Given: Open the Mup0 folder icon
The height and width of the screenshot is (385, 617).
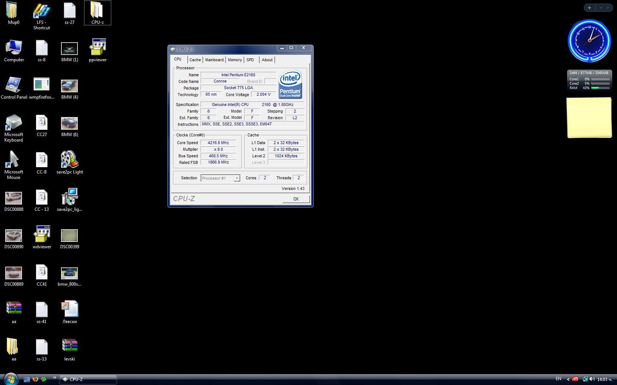Looking at the screenshot, I should click(12, 10).
